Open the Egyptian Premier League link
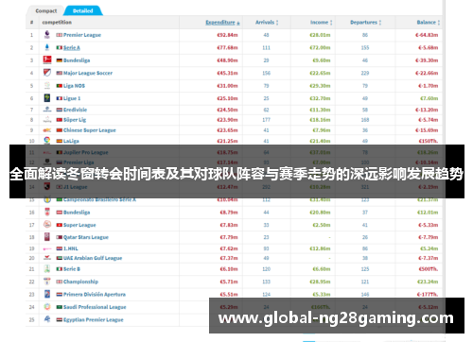The width and height of the screenshot is (473, 342). click(x=94, y=319)
